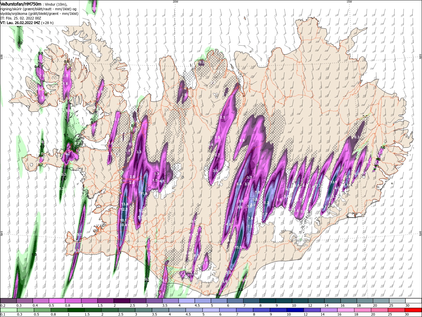The image size is (422, 317).
Task: Click the 'slydda/snjókoma' legend description line
Action: point(39,14)
